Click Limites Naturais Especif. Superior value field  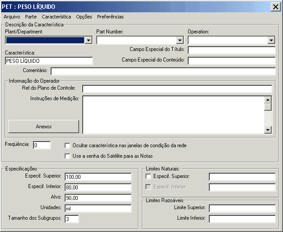click(242, 177)
